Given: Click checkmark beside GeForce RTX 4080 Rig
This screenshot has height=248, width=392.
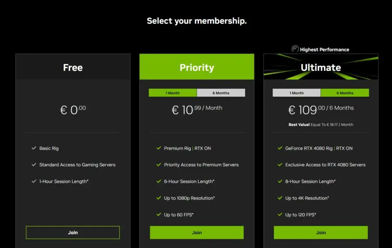Looking at the screenshot, I should click(x=280, y=148).
